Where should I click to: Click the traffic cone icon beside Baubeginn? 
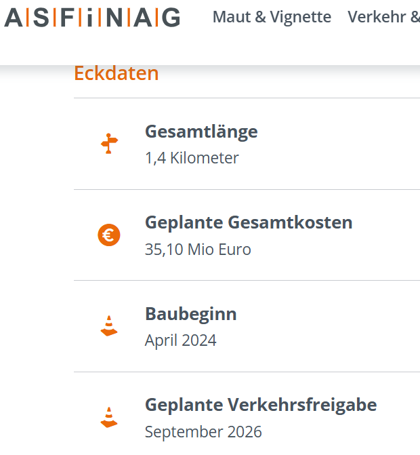click(x=109, y=326)
